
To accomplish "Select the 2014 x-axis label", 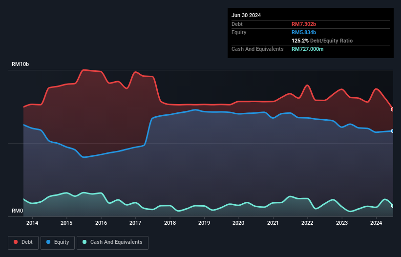I will (x=32, y=223).
